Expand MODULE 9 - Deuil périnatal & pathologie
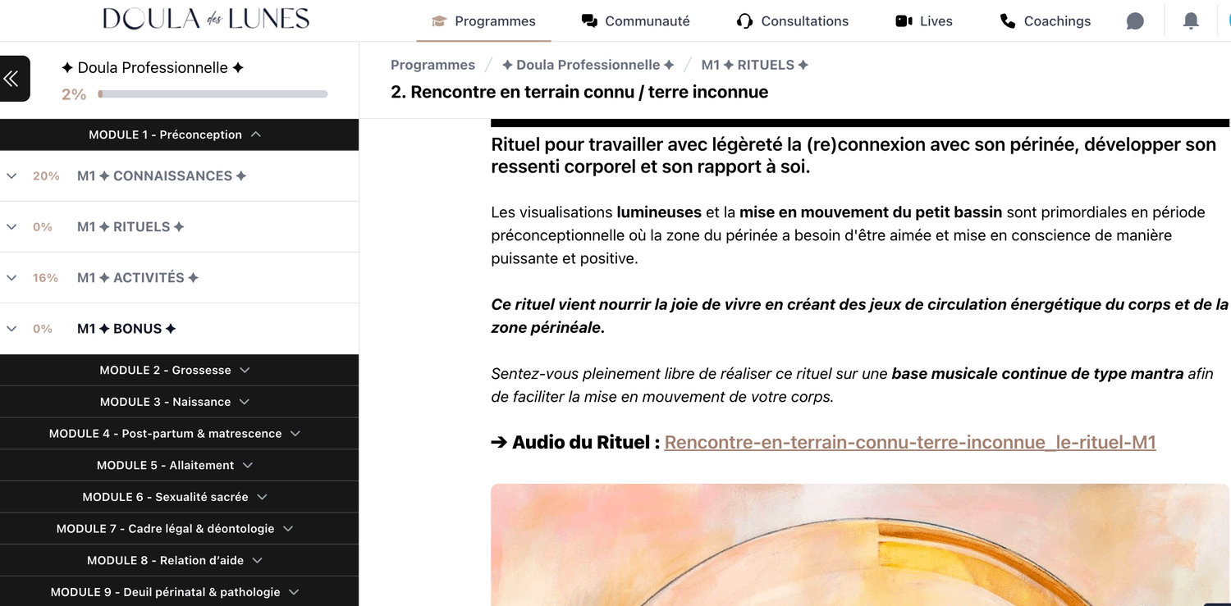The image size is (1231, 606). (179, 592)
